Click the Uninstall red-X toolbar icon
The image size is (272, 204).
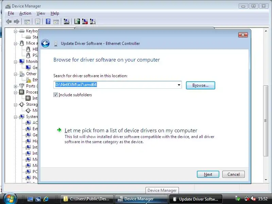point(85,21)
